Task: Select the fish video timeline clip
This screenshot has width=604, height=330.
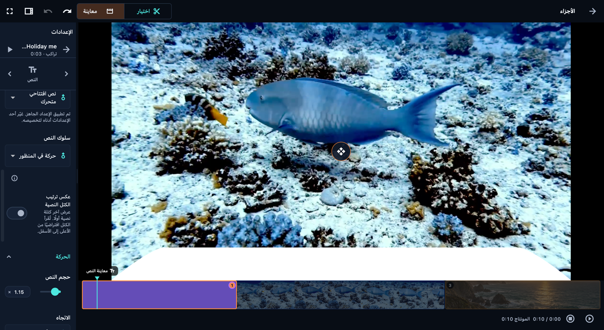Action: pos(341,295)
